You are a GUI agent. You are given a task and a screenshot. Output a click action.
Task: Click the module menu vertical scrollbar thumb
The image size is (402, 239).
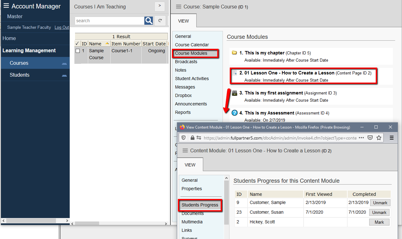point(226,202)
